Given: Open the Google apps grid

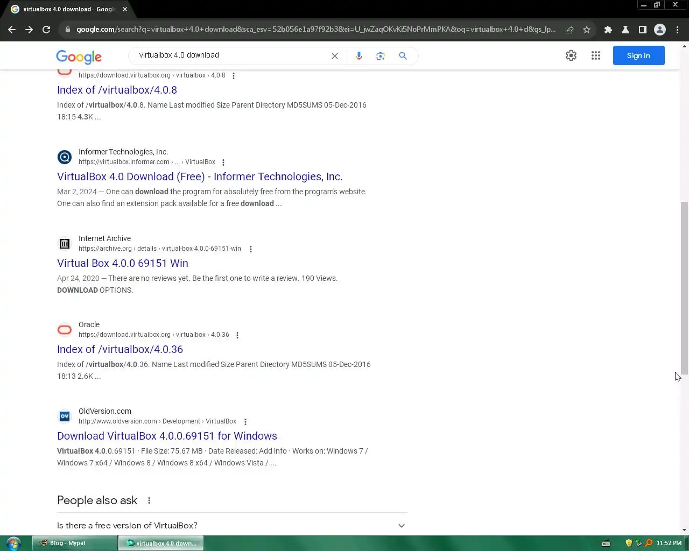Looking at the screenshot, I should coord(596,55).
